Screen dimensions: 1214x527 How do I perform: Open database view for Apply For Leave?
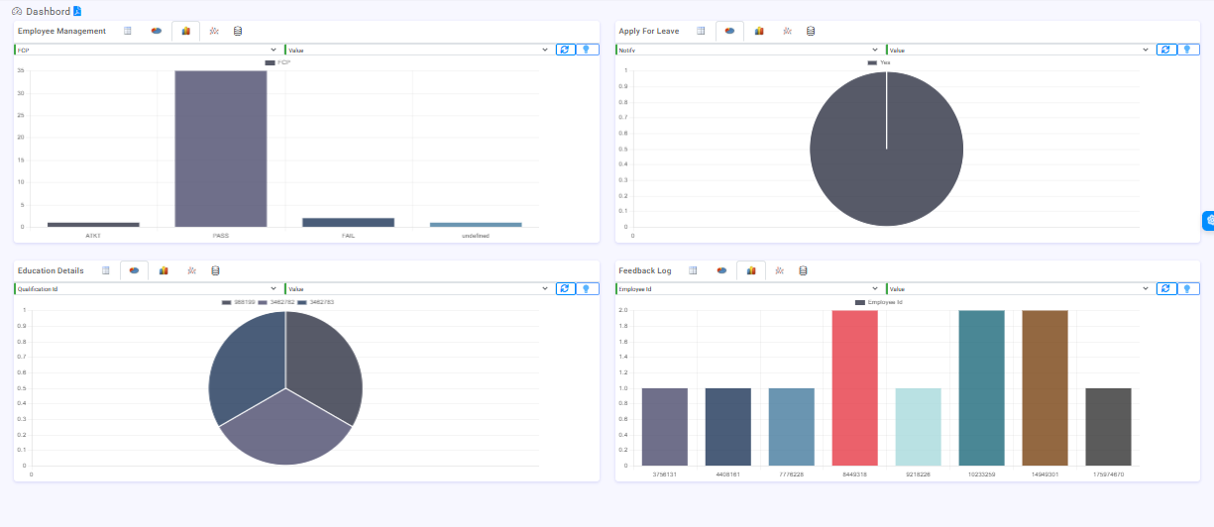811,31
